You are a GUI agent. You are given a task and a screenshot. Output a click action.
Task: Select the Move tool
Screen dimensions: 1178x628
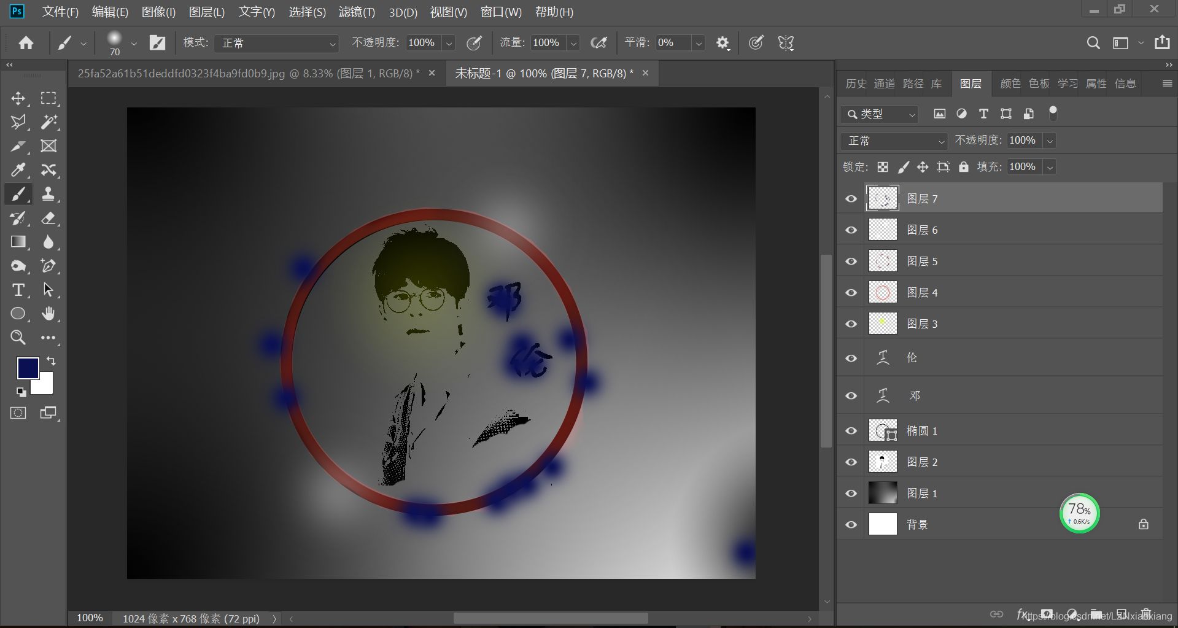coord(18,98)
